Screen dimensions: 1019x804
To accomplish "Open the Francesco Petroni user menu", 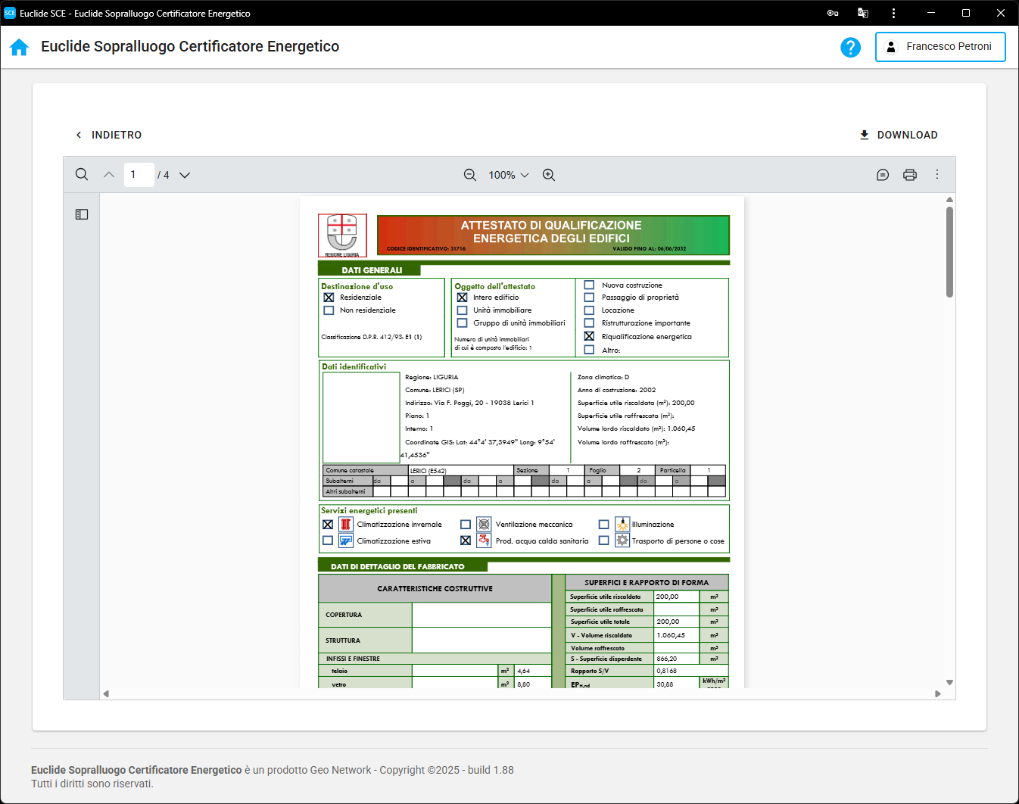I will (940, 47).
